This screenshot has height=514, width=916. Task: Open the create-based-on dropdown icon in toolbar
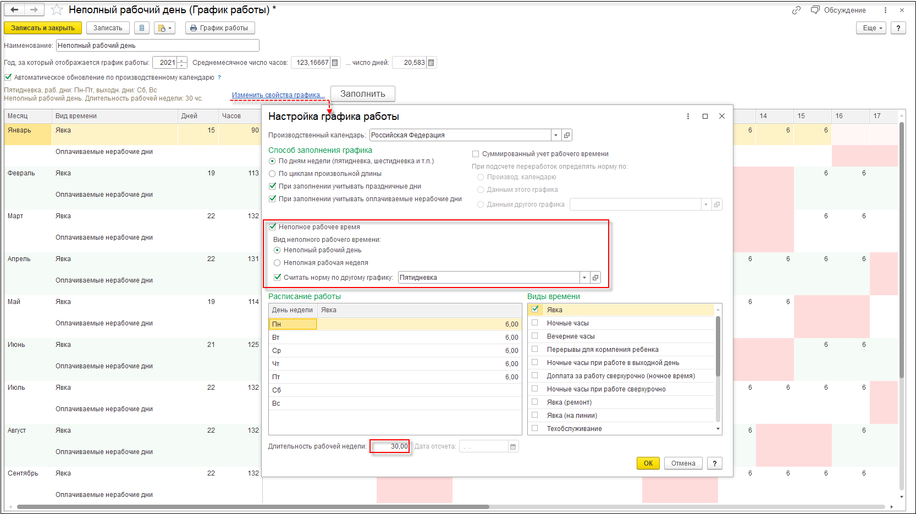(x=165, y=28)
